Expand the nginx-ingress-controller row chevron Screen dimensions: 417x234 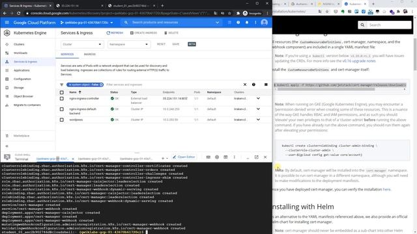(x=258, y=98)
